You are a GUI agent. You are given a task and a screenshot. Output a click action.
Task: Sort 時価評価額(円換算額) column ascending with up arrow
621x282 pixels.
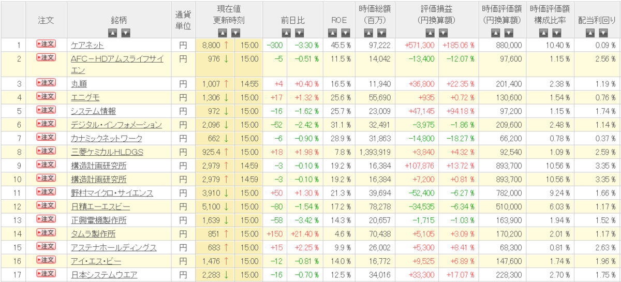tap(495, 33)
